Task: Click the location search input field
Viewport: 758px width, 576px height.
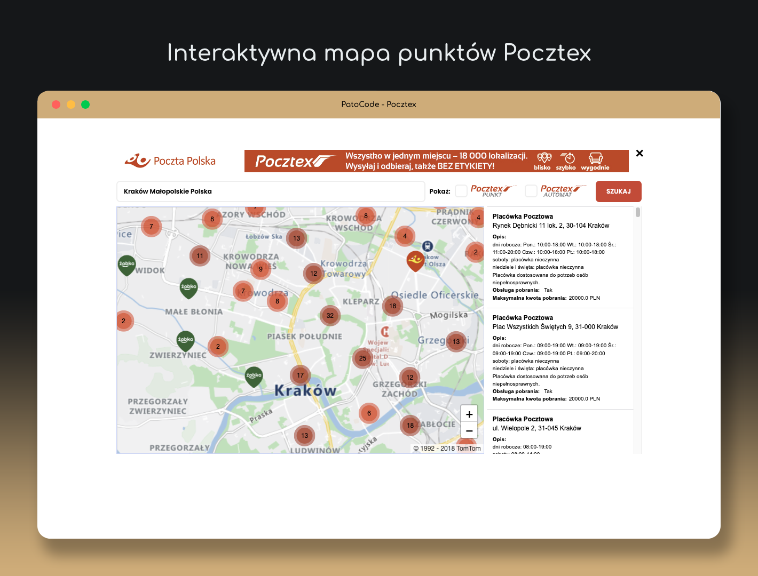Action: pyautogui.click(x=271, y=191)
